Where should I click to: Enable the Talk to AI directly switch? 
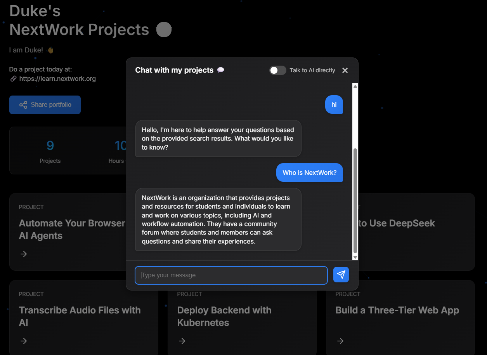(278, 70)
